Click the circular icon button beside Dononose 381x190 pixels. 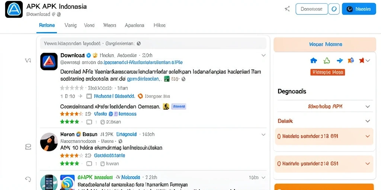[x=334, y=9]
